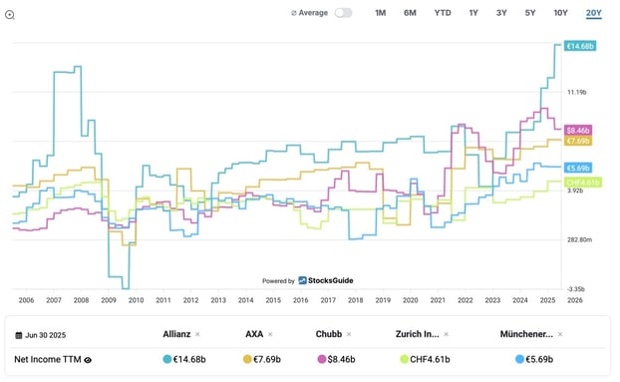
Task: Click the €14.68b value in the legend
Action: point(189,359)
